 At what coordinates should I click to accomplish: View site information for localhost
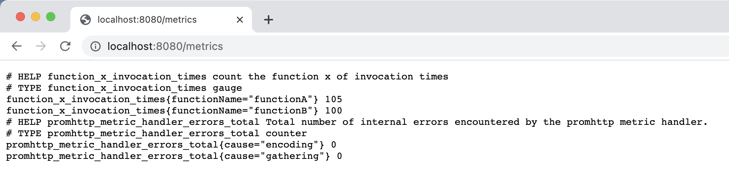[95, 46]
